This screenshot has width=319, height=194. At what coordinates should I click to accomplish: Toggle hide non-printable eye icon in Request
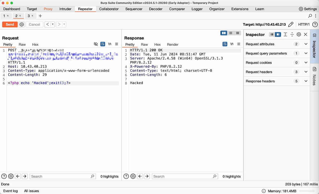click(x=96, y=44)
